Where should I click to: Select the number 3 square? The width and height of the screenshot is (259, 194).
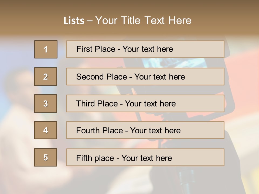tap(46, 103)
